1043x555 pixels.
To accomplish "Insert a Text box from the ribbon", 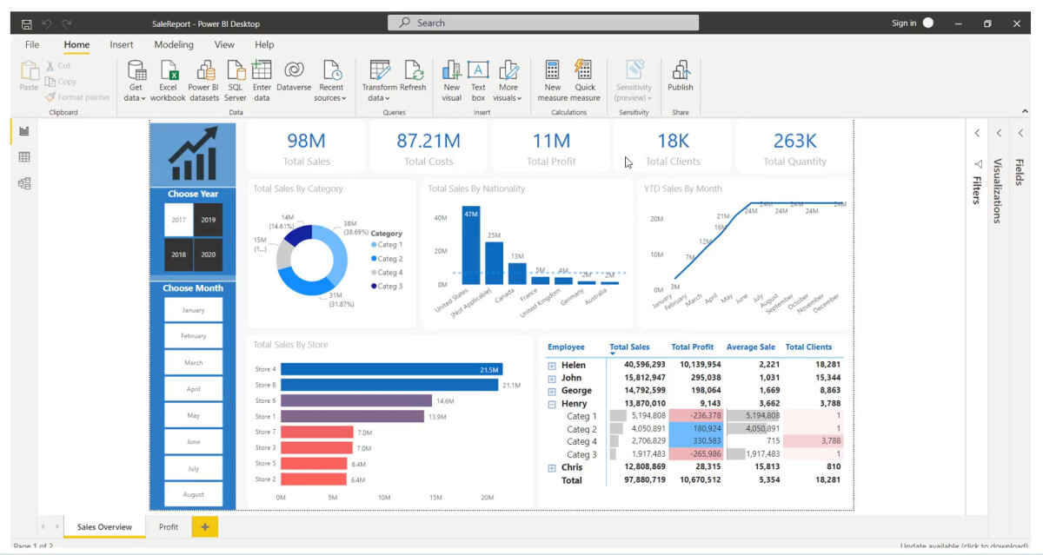I will [x=480, y=78].
